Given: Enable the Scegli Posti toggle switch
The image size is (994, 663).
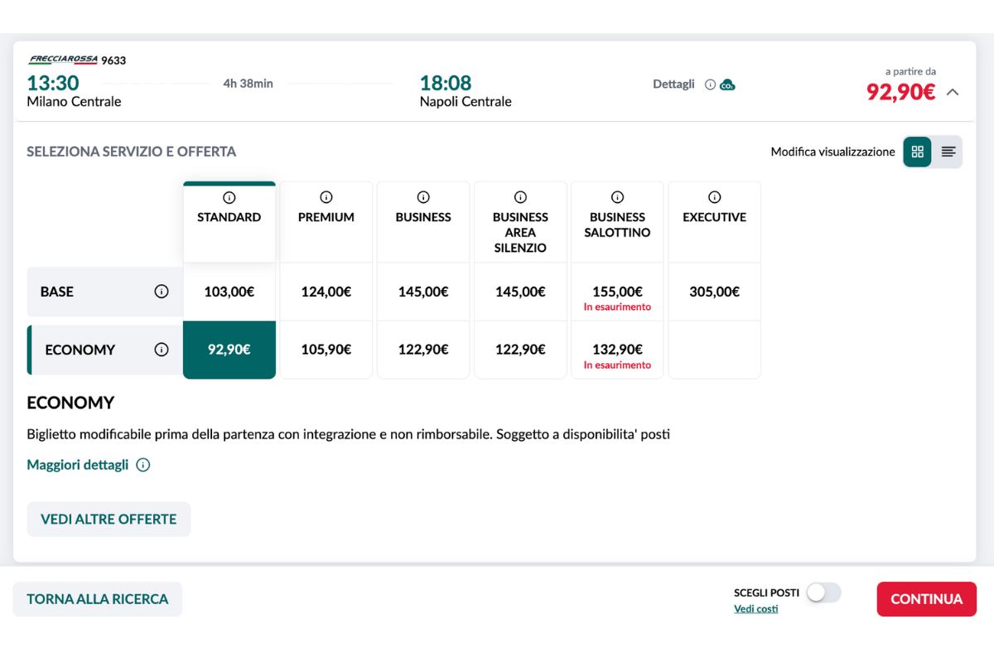Looking at the screenshot, I should 823,593.
